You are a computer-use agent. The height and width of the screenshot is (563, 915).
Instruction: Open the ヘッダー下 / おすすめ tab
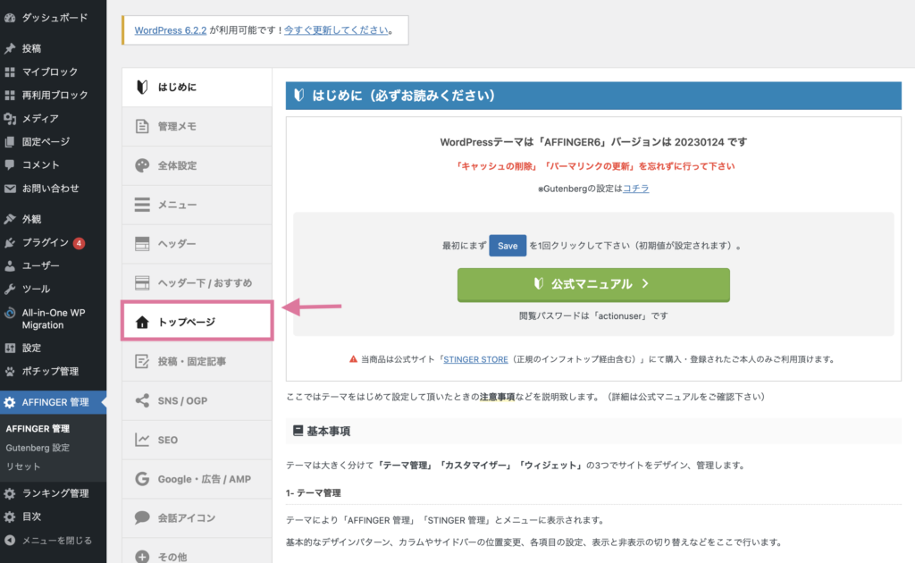click(x=197, y=283)
